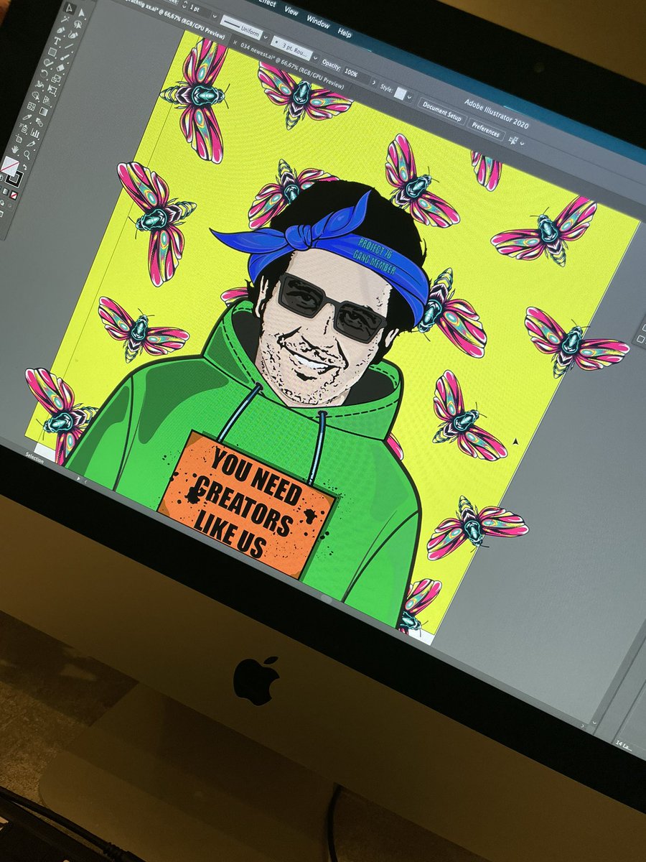
Task: Open the Window menu
Action: [318, 22]
